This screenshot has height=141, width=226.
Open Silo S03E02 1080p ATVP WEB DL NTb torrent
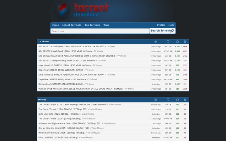(x=71, y=46)
